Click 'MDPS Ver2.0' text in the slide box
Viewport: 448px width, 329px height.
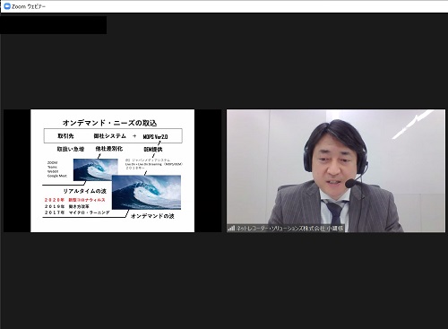click(155, 136)
